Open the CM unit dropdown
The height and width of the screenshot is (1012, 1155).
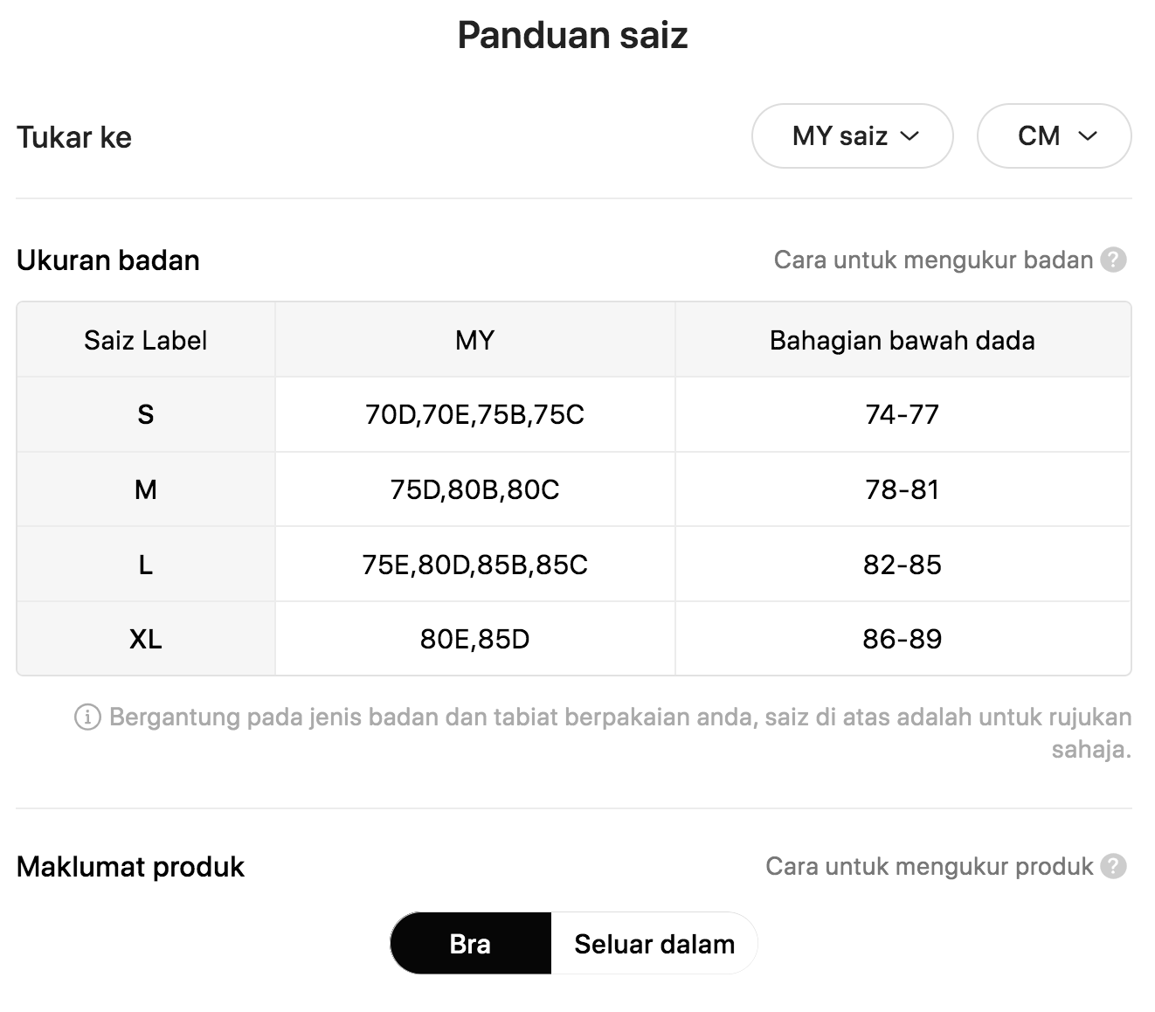[x=1054, y=136]
